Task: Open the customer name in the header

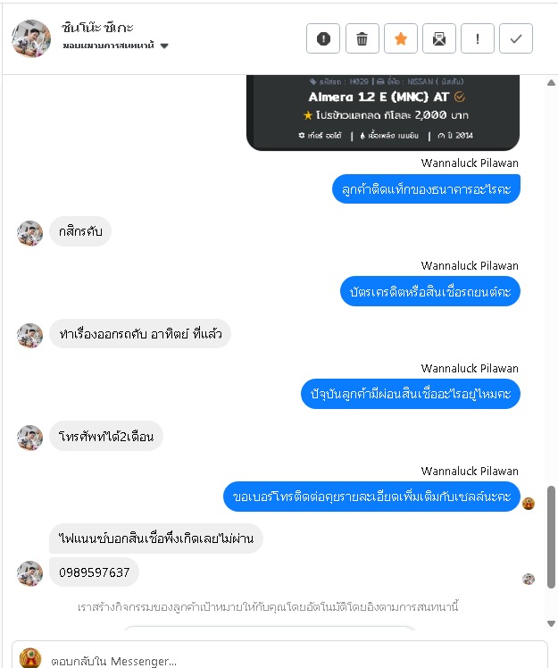Action: [97, 28]
